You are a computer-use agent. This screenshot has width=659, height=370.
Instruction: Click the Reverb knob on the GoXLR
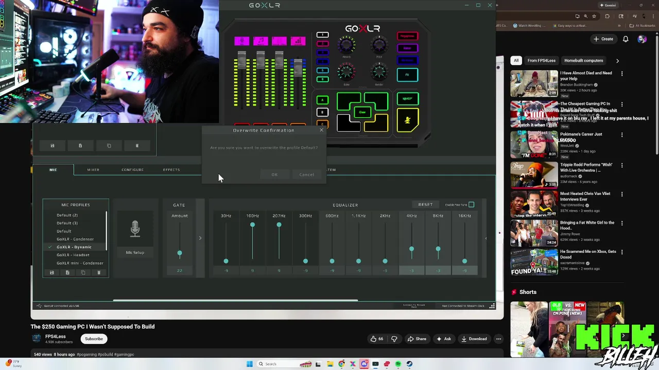pos(346,45)
